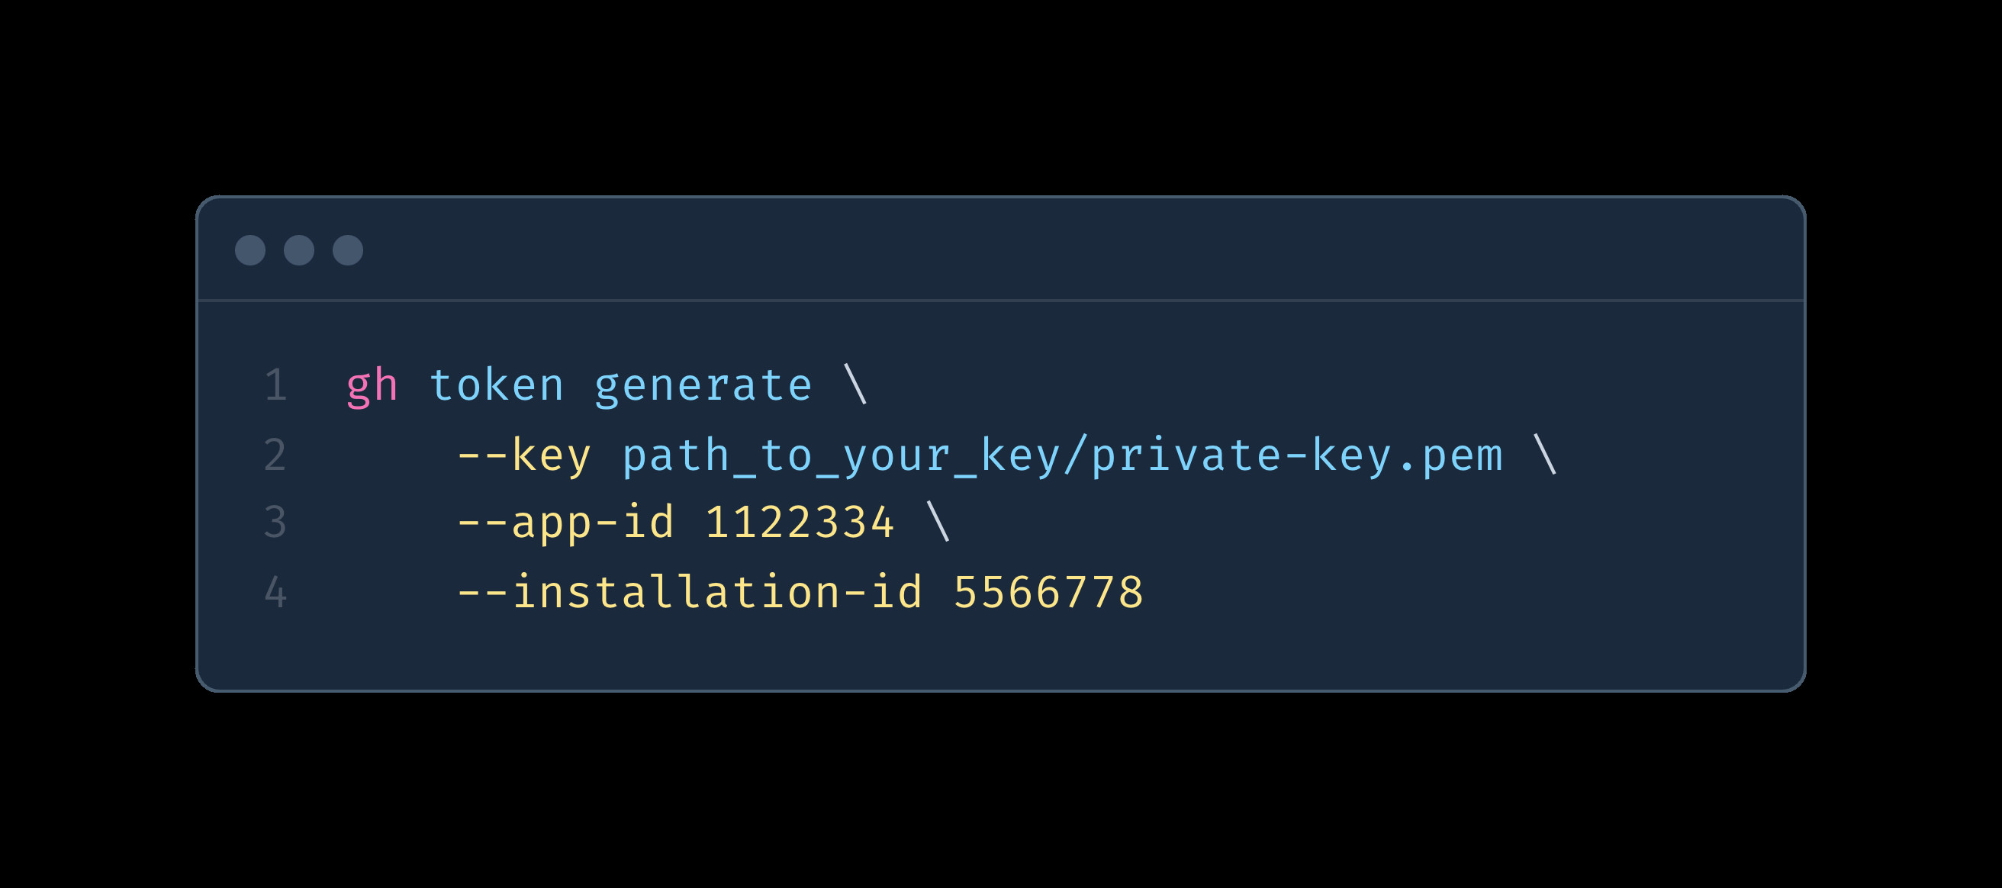Screen dimensions: 2002x888
Task: Select the word 'generate' on line 1
Action: [703, 386]
